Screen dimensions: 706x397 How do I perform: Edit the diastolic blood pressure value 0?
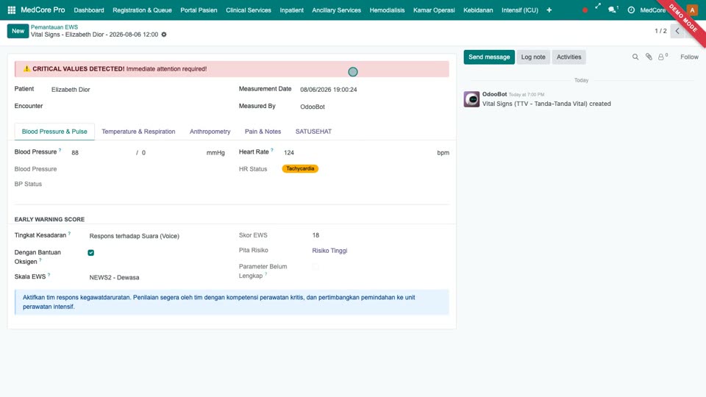[x=171, y=153]
